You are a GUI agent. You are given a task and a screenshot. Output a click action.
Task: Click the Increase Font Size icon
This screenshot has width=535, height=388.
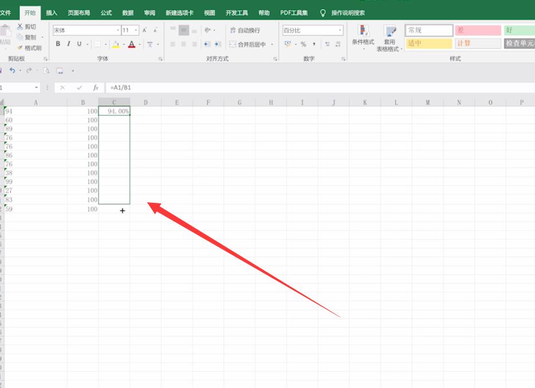145,30
